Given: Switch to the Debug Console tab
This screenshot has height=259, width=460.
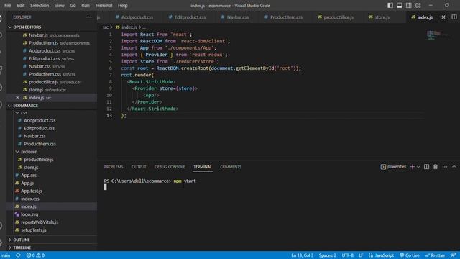Looking at the screenshot, I should pyautogui.click(x=170, y=167).
